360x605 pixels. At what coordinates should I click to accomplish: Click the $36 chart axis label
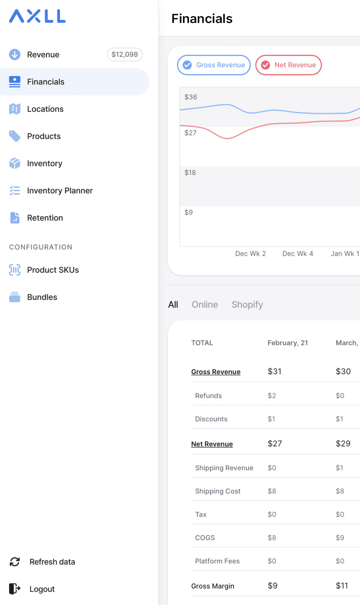tap(191, 97)
